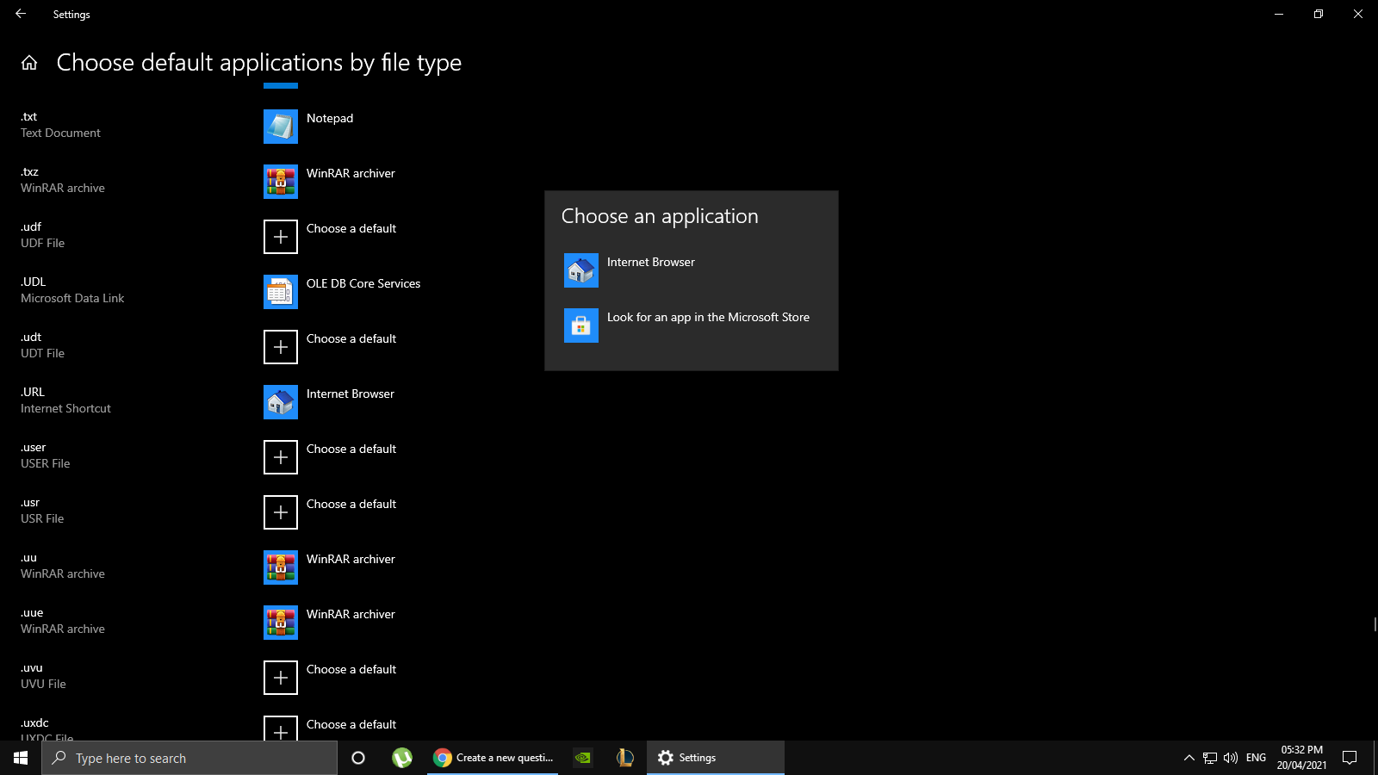Click the WinRAR archiver label for .uue

click(x=351, y=614)
